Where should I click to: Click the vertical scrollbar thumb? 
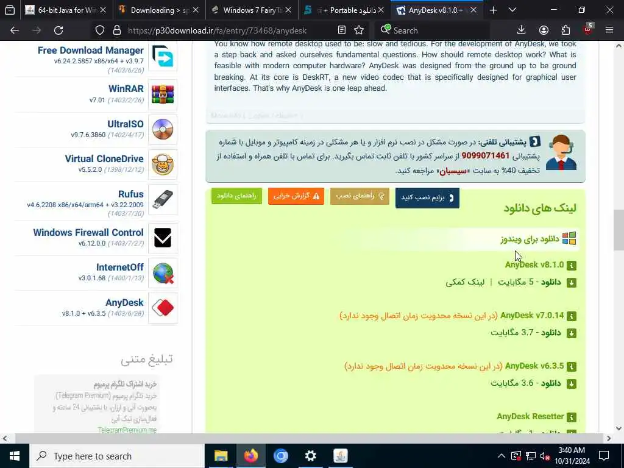pyautogui.click(x=619, y=230)
